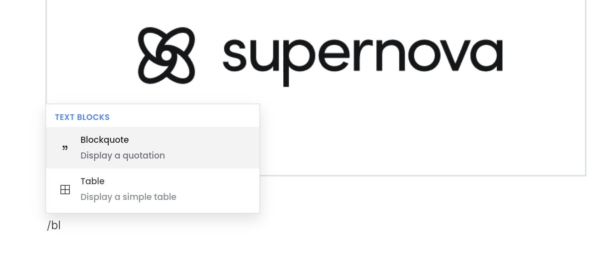Click the Blockquote quotation mark icon
Screen dimensions: 609x261
click(x=65, y=148)
